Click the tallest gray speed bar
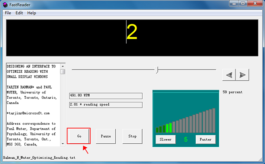The image size is (265, 164). 214,120
